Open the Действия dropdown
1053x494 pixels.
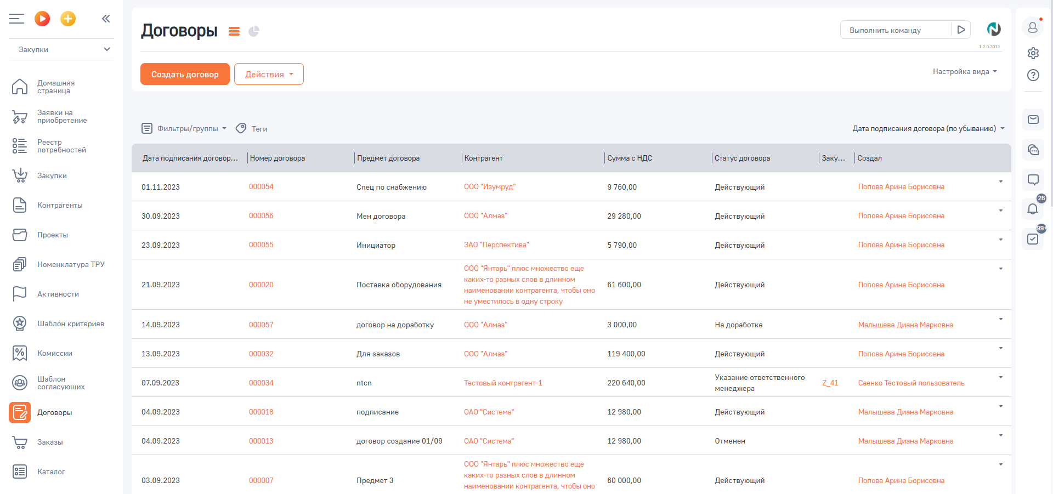coord(269,74)
